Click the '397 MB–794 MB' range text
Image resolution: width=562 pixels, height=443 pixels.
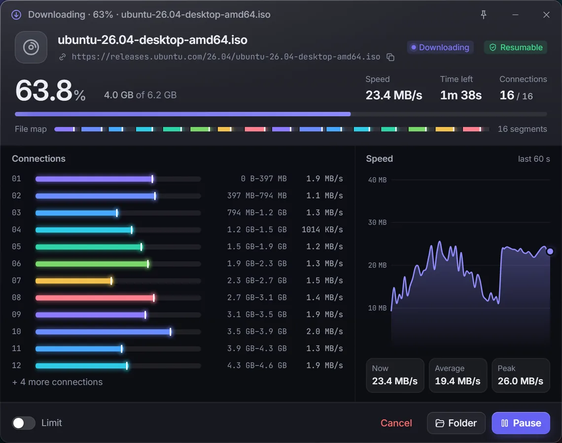point(257,196)
